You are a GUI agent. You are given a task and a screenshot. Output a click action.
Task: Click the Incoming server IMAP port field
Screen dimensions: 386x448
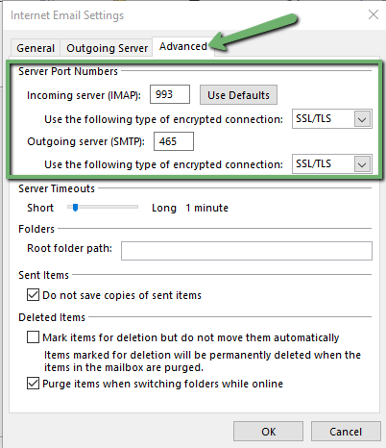pyautogui.click(x=170, y=94)
